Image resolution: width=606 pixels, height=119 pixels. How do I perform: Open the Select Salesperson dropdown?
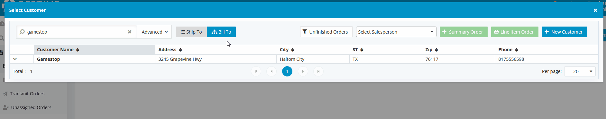coord(396,32)
